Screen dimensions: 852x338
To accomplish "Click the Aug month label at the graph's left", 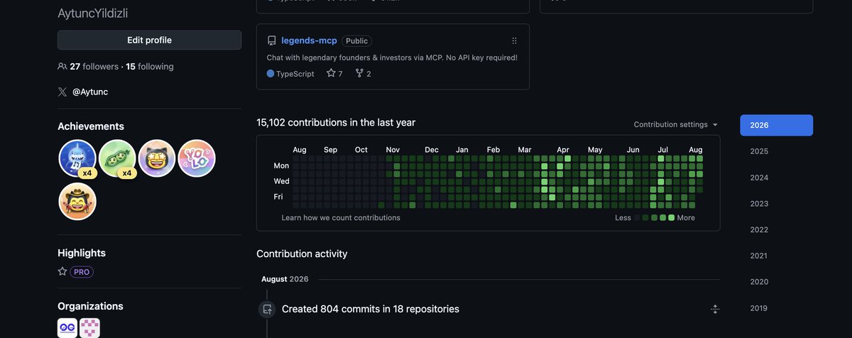I will point(300,150).
